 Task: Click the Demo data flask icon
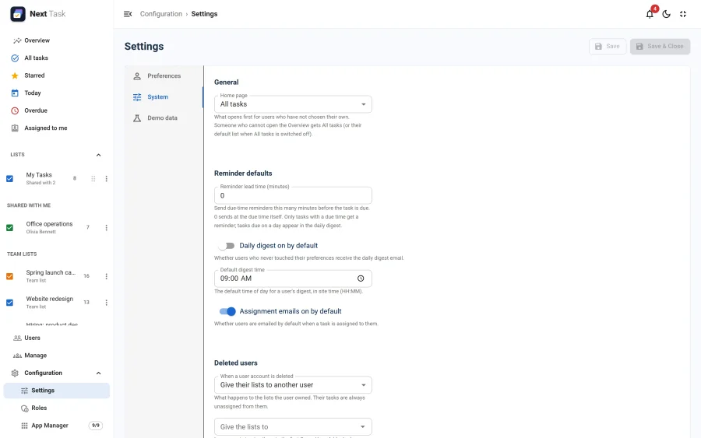137,118
